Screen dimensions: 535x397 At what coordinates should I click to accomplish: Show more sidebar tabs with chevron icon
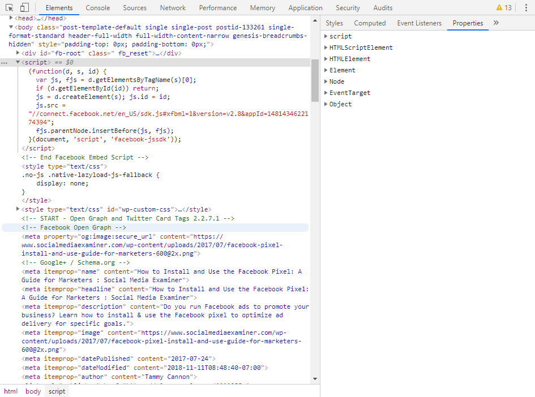click(x=496, y=23)
